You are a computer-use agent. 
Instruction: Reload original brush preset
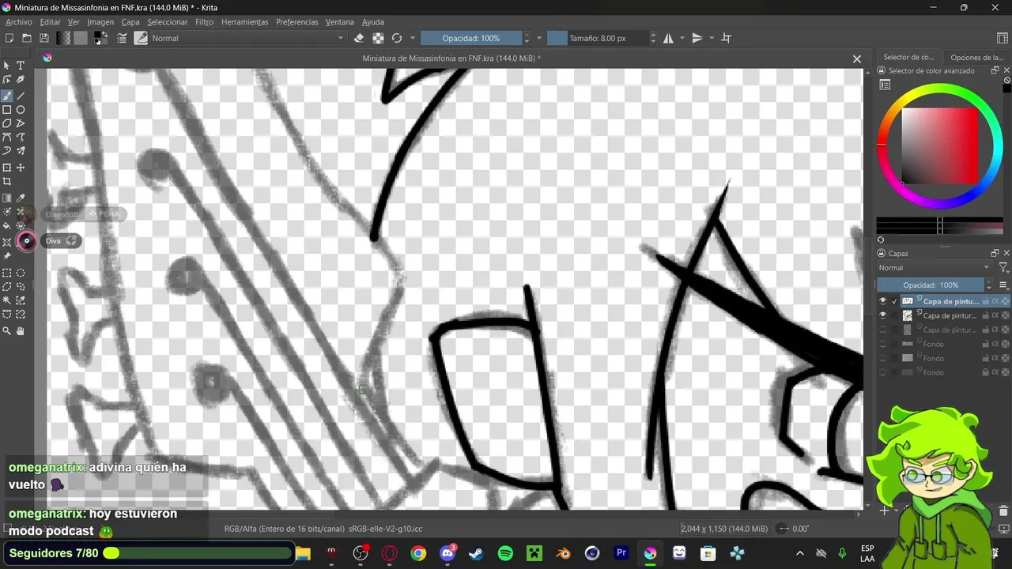click(x=397, y=38)
